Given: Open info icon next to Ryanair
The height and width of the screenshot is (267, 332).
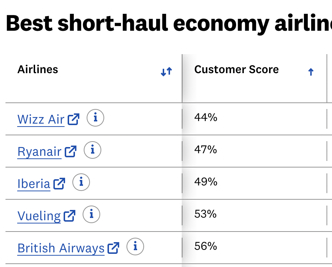Looking at the screenshot, I should (93, 150).
